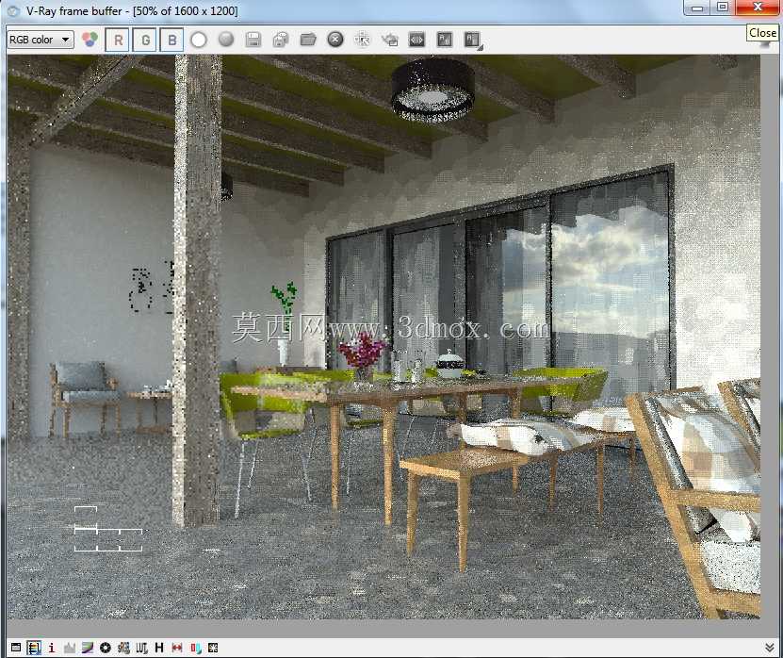Click the bold H history icon
The width and height of the screenshot is (783, 658).
159,648
